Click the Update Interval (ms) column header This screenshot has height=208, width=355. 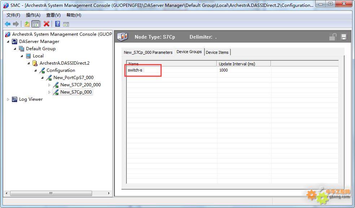(x=244, y=64)
